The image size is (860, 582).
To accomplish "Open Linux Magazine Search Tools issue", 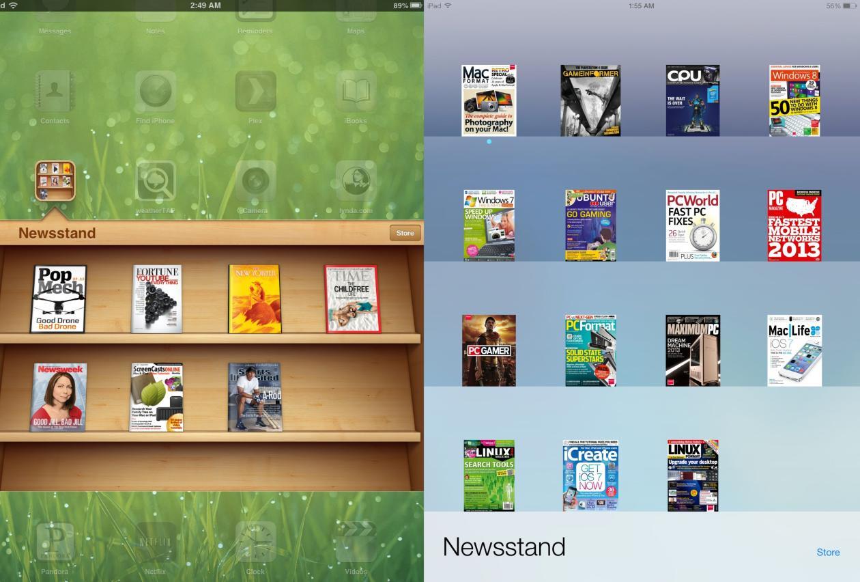I will (x=489, y=475).
